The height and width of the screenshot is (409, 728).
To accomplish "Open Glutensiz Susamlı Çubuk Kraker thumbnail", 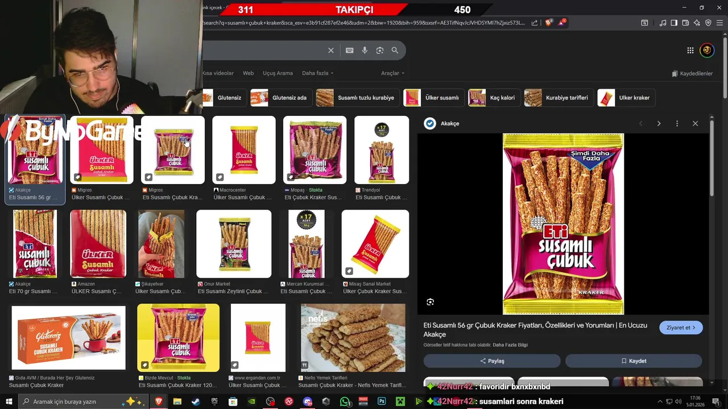I will (x=68, y=338).
